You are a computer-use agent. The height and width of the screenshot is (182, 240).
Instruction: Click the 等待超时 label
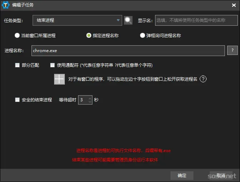(67, 100)
